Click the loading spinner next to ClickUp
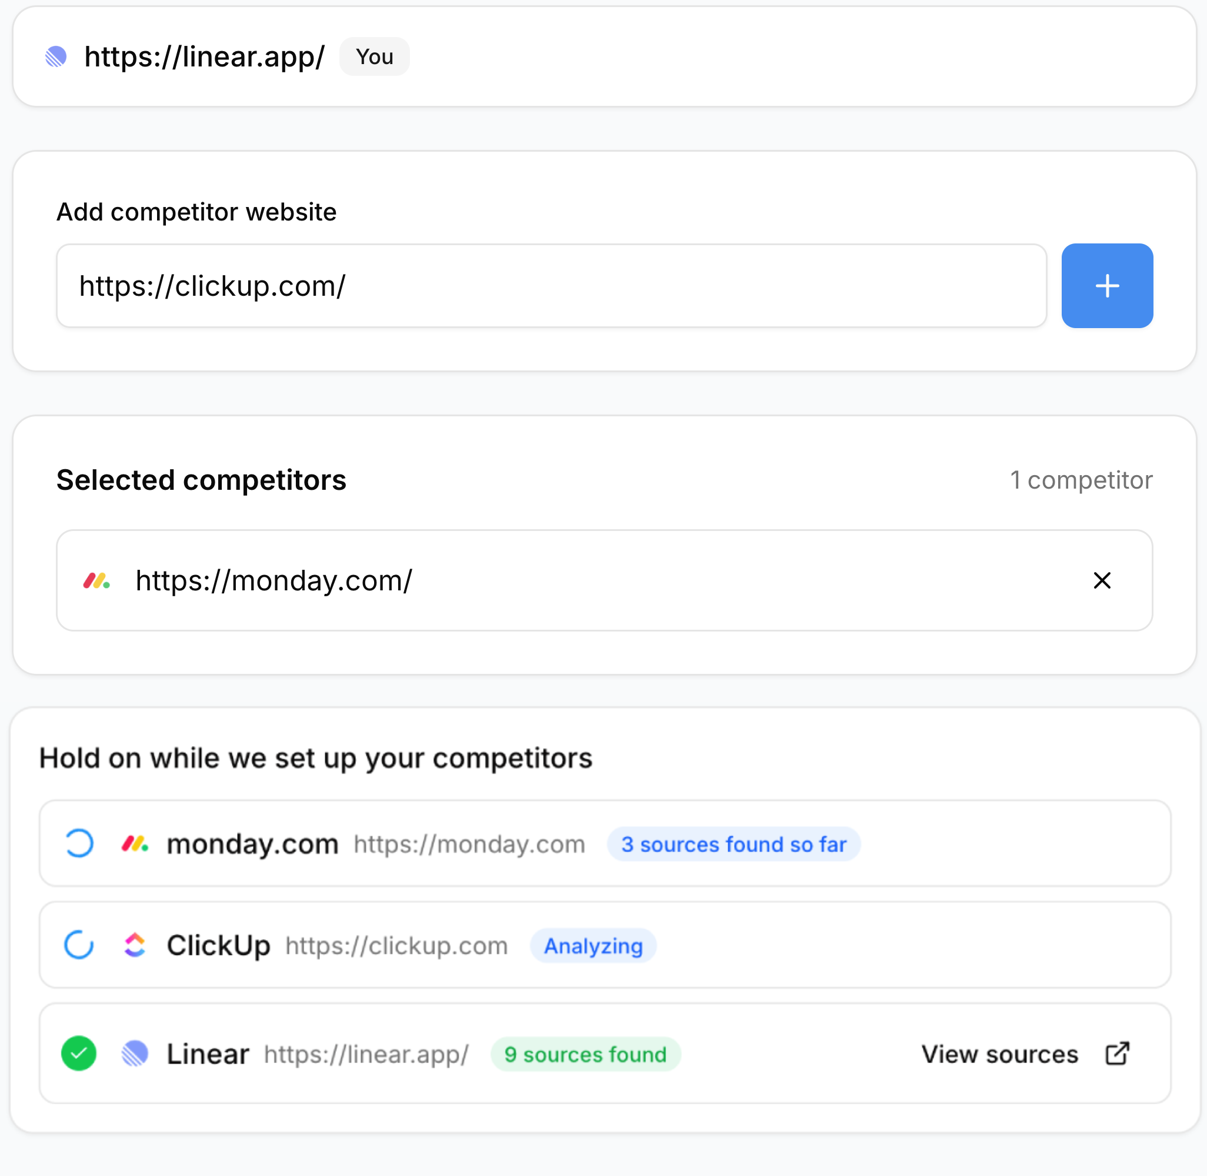The image size is (1207, 1176). (78, 945)
